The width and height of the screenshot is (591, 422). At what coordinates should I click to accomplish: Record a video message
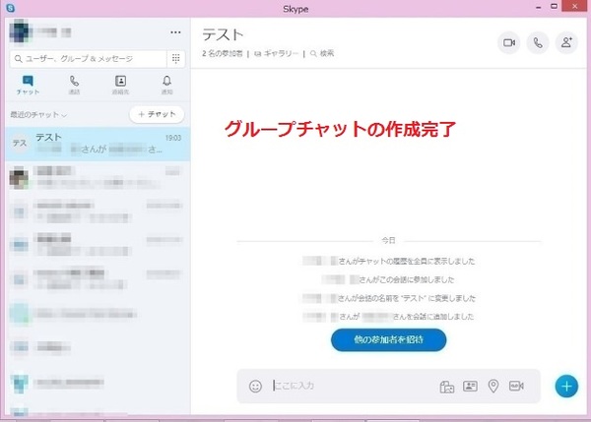(x=516, y=387)
